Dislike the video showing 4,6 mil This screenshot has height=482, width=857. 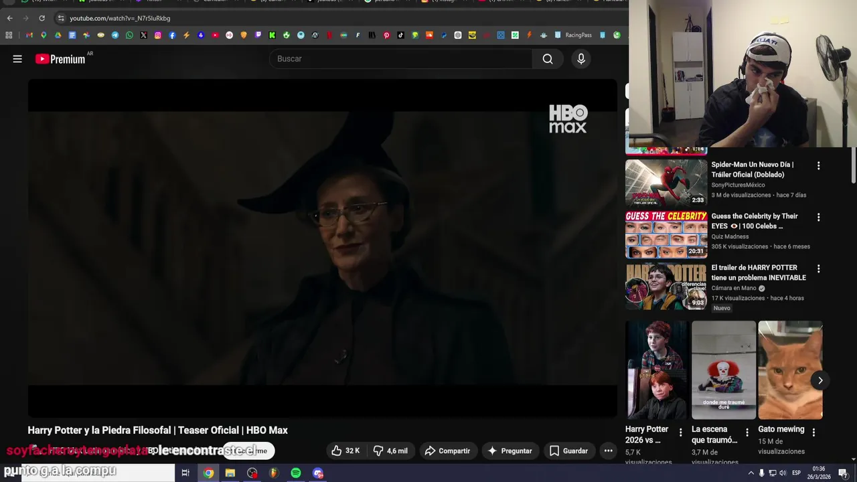(390, 451)
